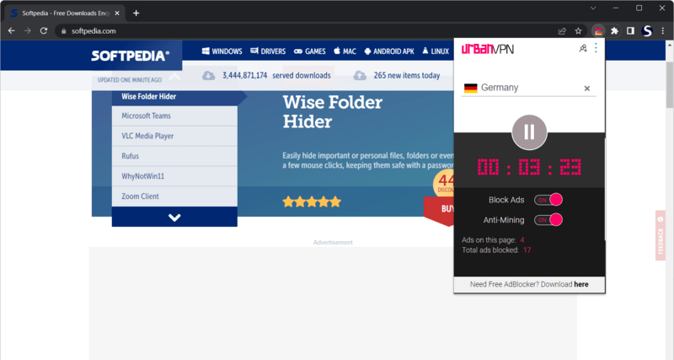
Task: Open Urban VPN three-dot menu
Action: (x=596, y=48)
